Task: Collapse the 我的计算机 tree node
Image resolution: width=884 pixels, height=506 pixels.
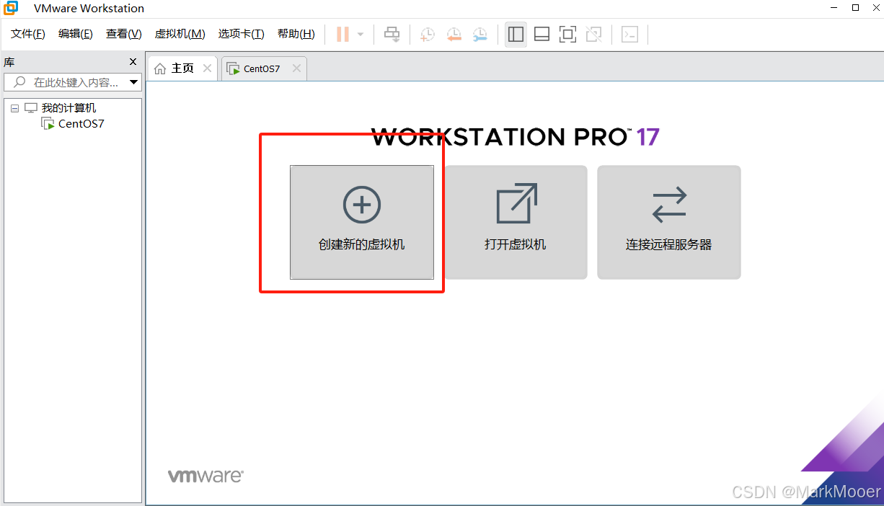Action: [14, 108]
